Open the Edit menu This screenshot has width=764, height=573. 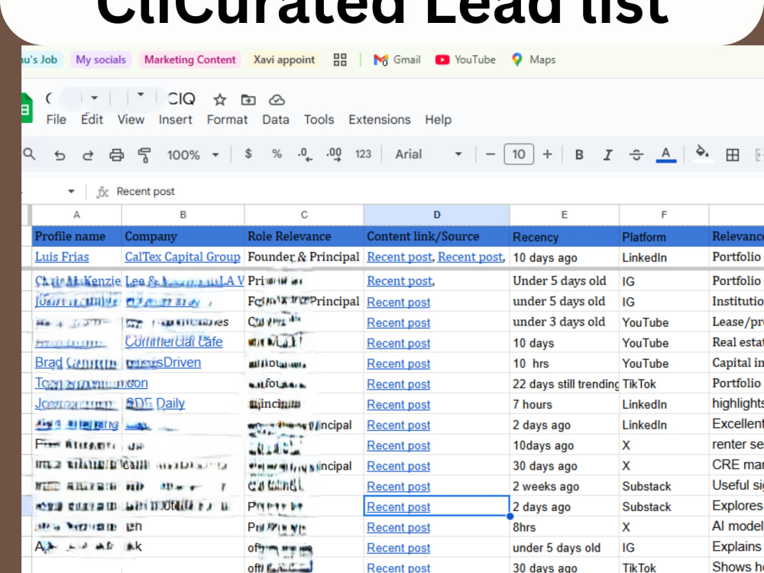(x=92, y=120)
